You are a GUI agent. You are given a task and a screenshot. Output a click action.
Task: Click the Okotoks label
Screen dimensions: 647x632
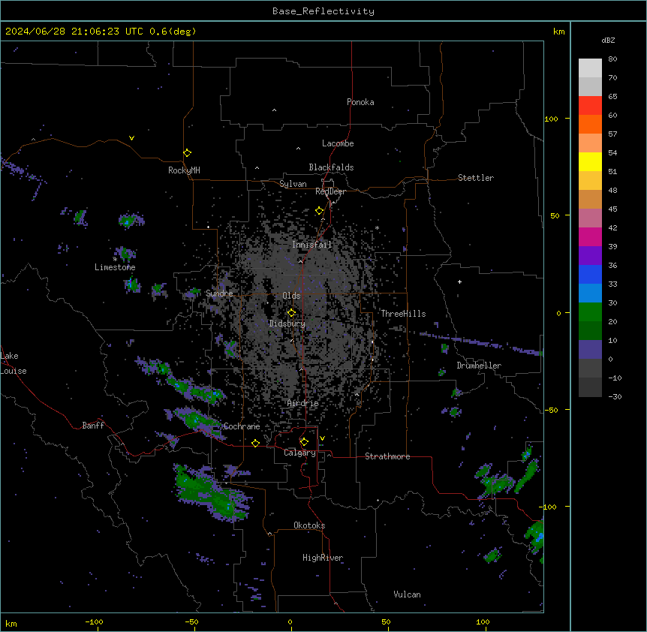309,525
